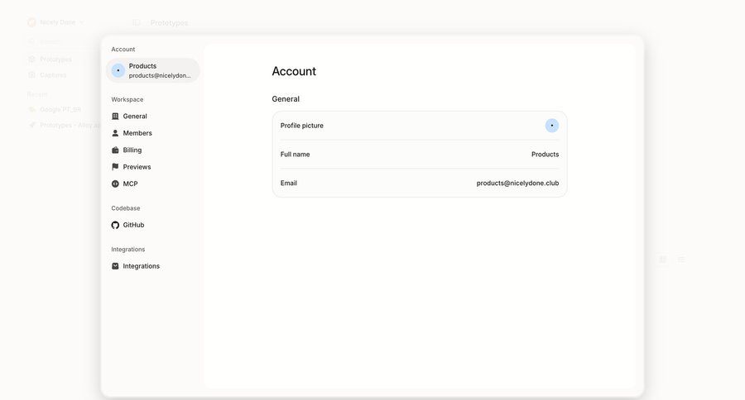Open Prototypes in background left sidebar
Viewport: 745px width, 400px height.
tap(55, 60)
